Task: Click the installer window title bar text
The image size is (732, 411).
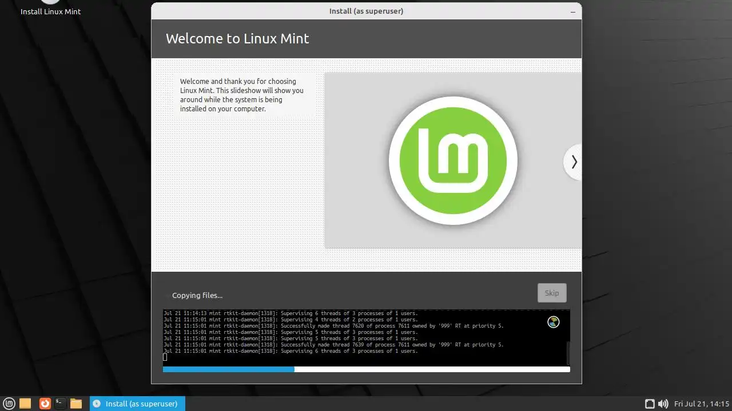Action: (x=366, y=11)
